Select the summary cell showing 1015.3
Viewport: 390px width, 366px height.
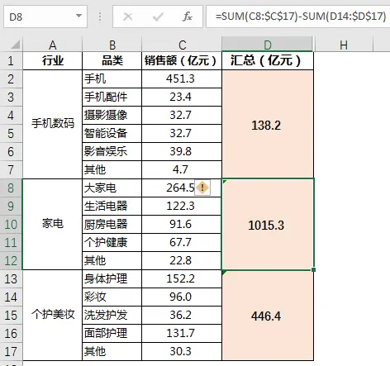(x=268, y=225)
